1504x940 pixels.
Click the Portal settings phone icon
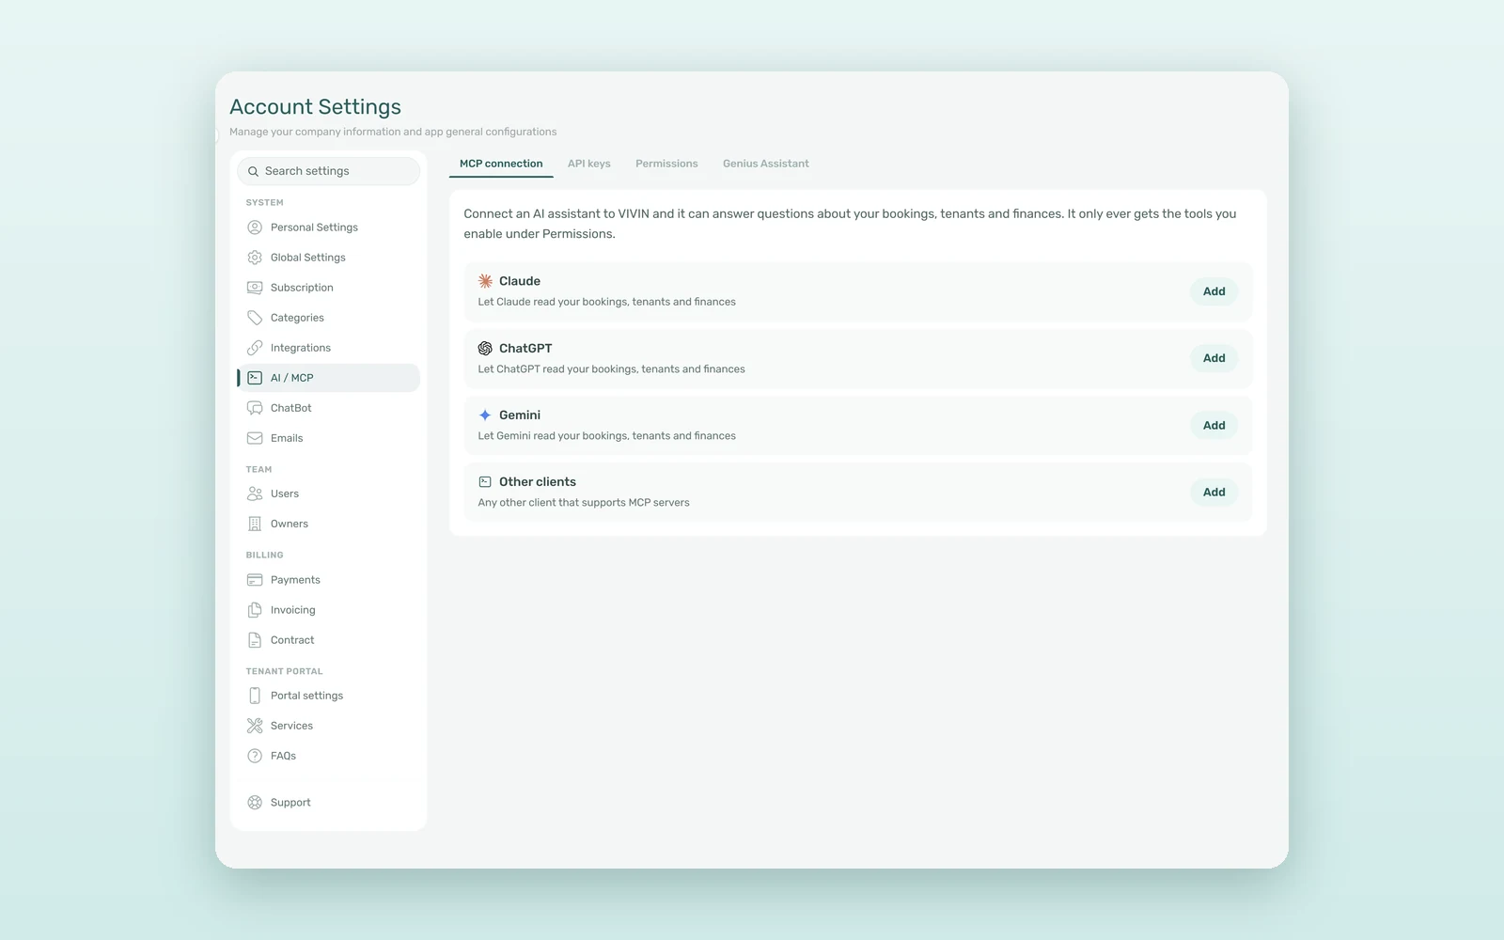tap(255, 696)
